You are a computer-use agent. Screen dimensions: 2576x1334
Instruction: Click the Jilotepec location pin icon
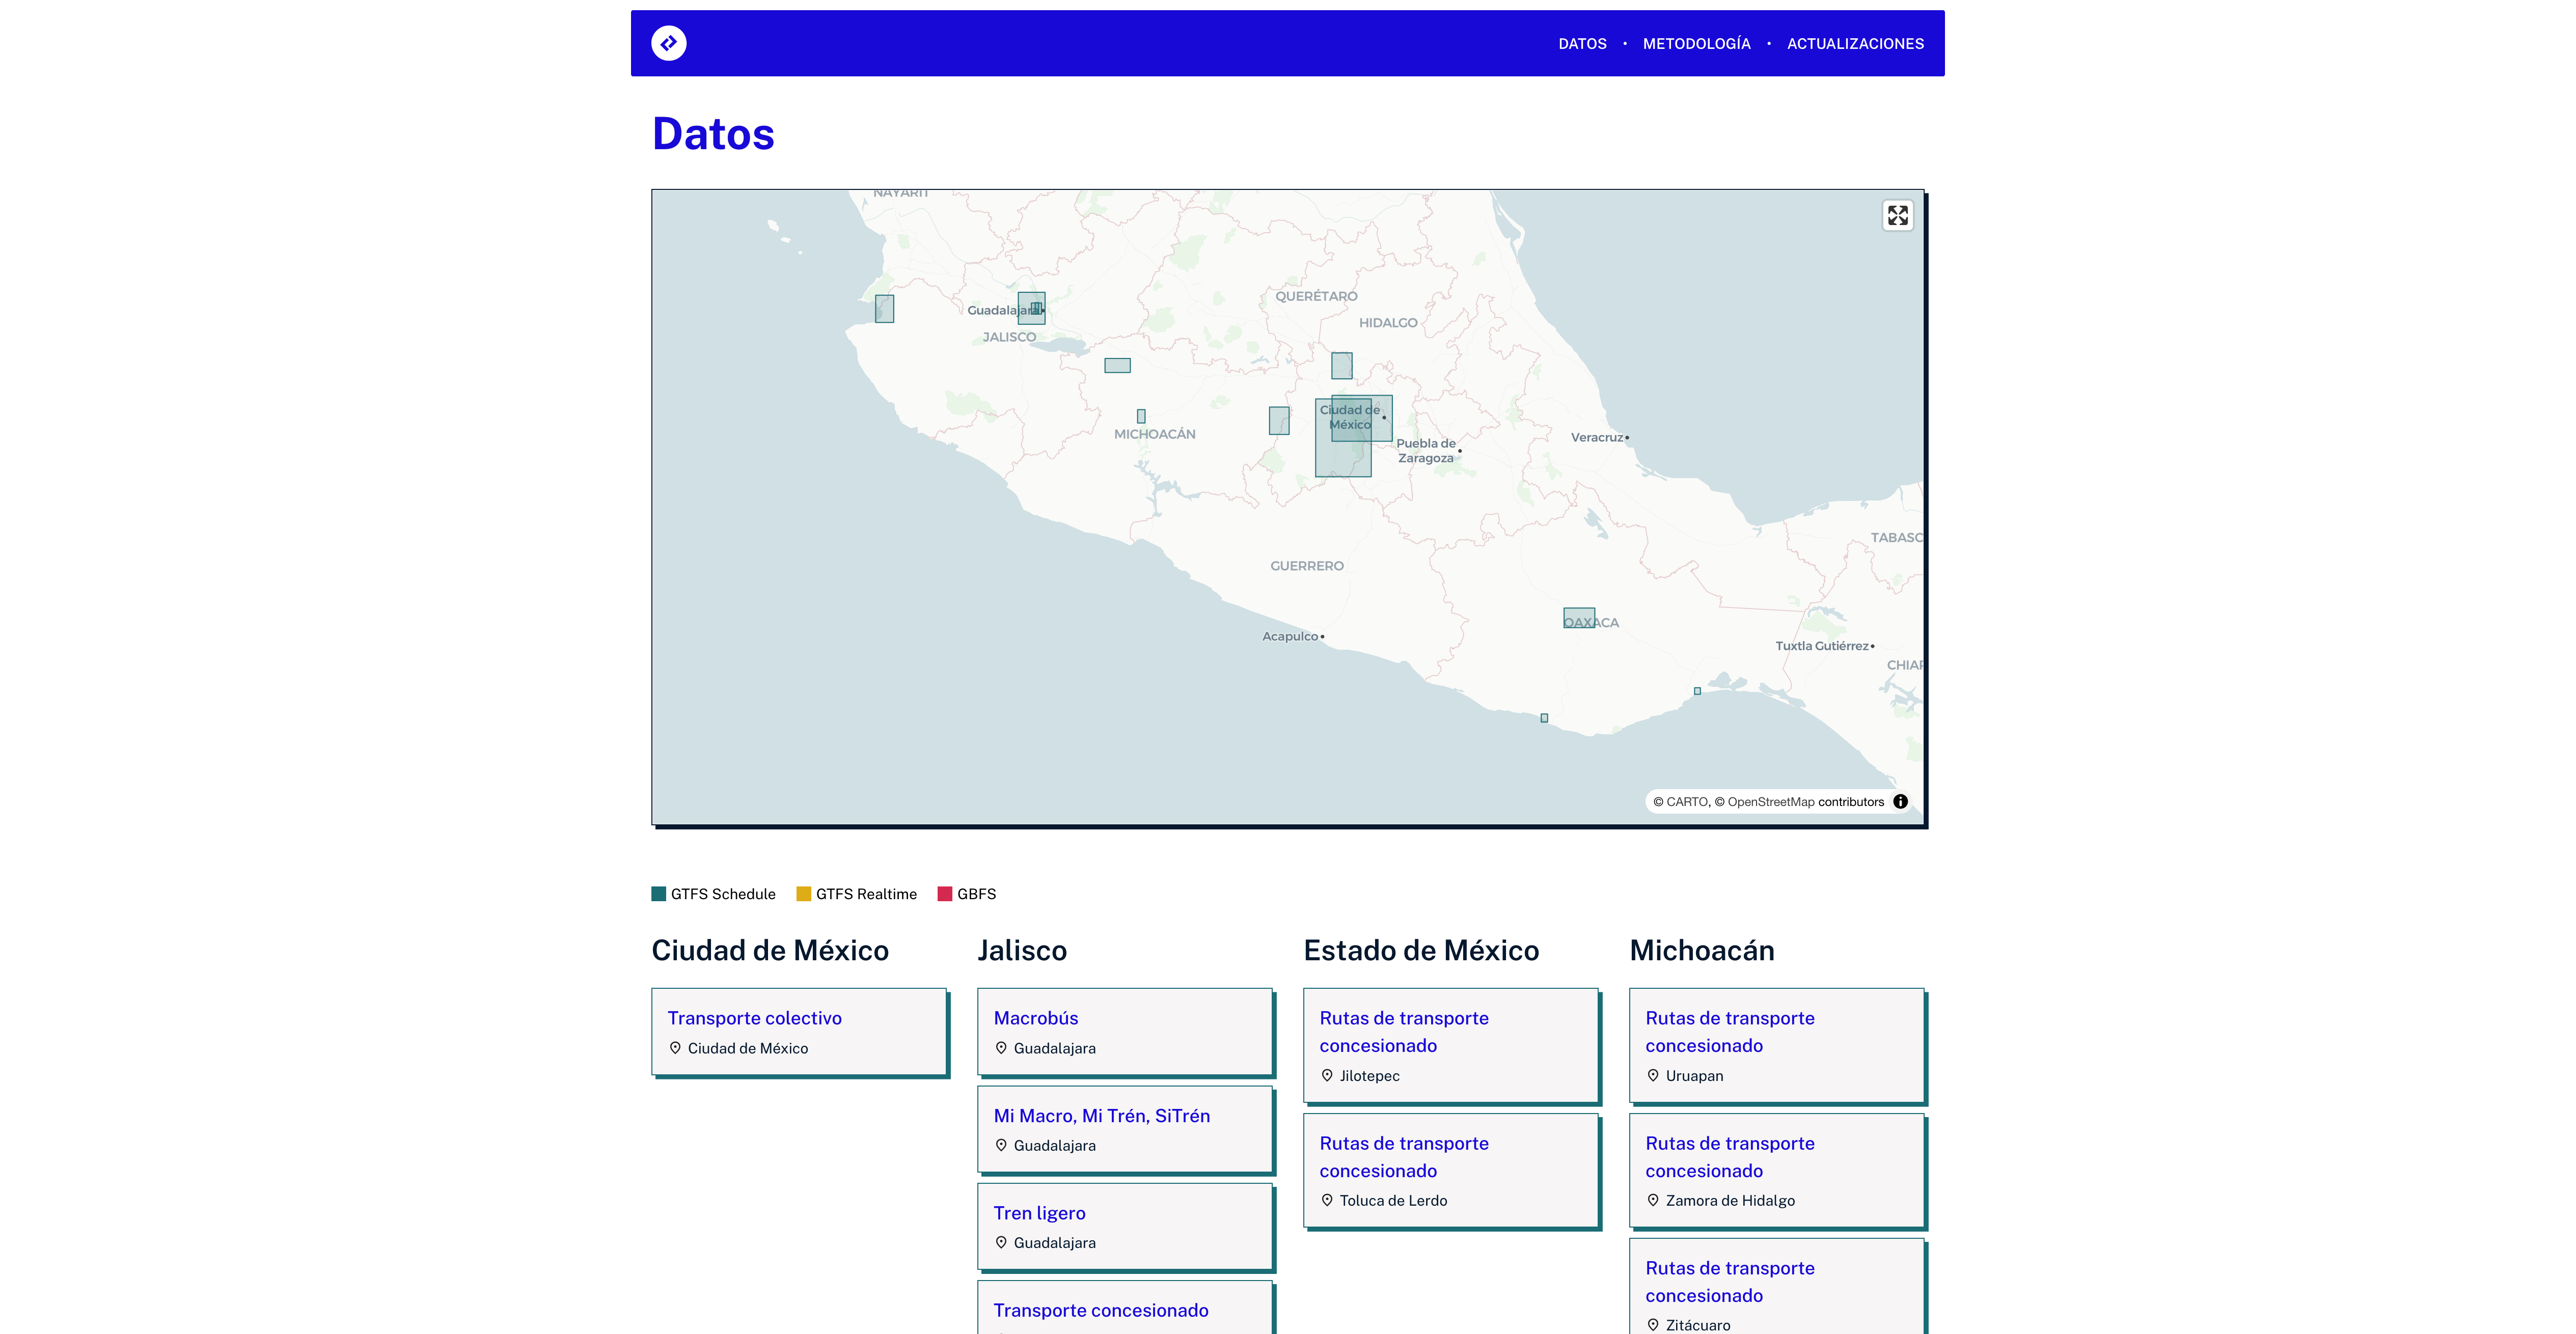tap(1327, 1075)
